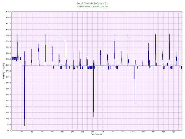Image resolution: width=185 pixels, height=139 pixels.
Task: Select the 553 tick label on the time axis
Action: [x=133, y=132]
